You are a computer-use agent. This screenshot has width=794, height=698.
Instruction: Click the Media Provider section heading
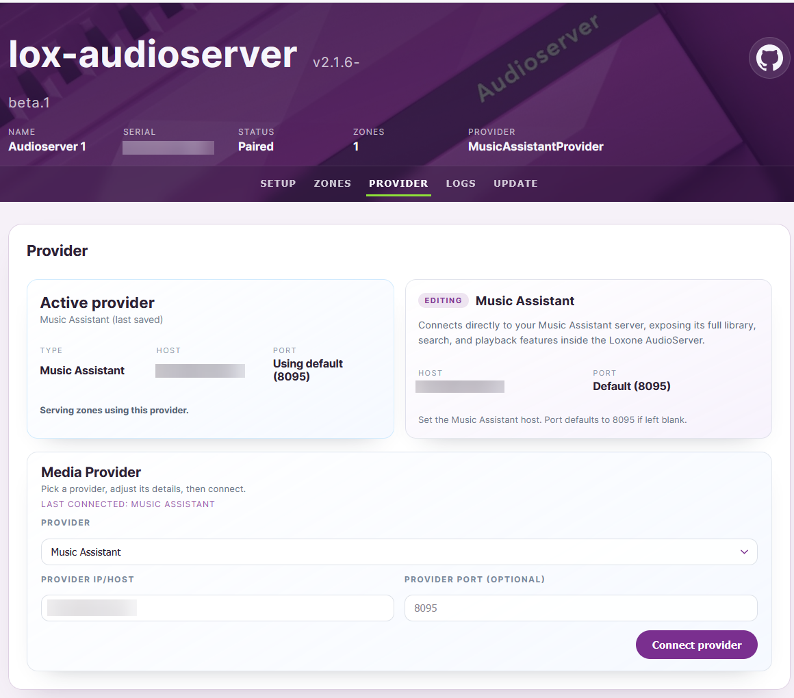pos(91,472)
